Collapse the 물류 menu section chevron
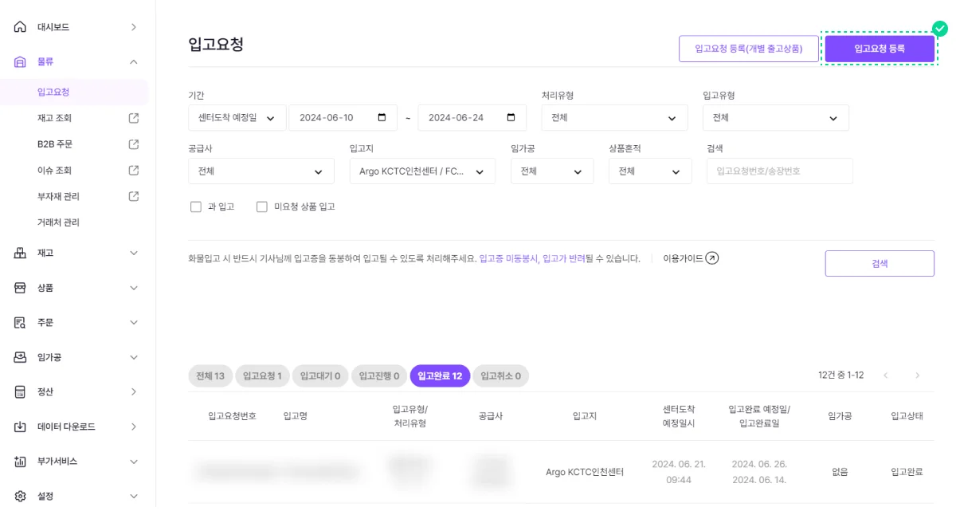956x511 pixels. tap(134, 62)
